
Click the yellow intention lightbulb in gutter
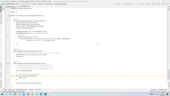point(12,76)
